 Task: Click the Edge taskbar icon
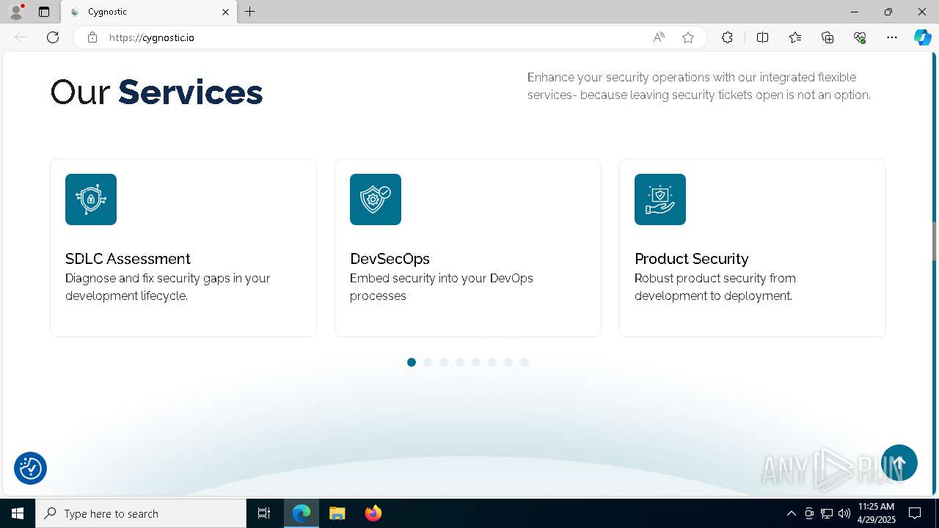(302, 513)
